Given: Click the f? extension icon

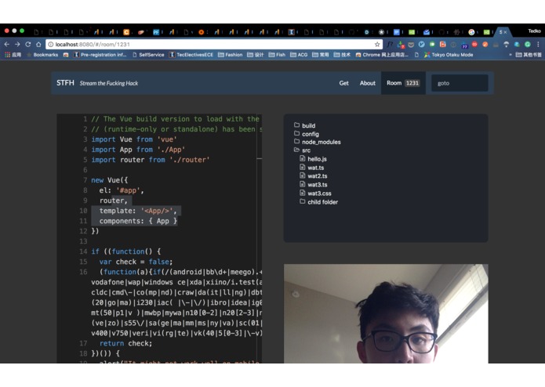Looking at the screenshot, I should (x=390, y=45).
